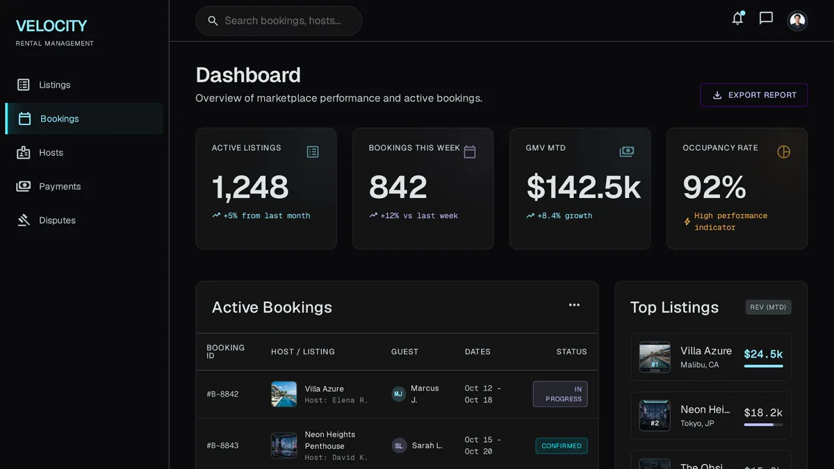Image resolution: width=834 pixels, height=469 pixels.
Task: Click the GMV MTD money icon
Action: [627, 151]
